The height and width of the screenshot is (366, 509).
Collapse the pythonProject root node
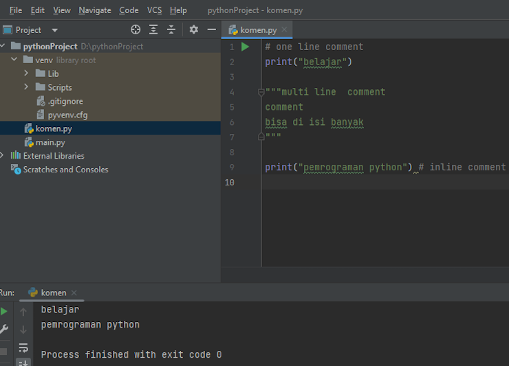point(2,46)
